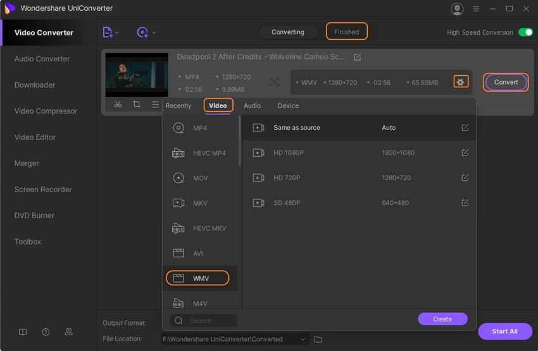Click the Load DVD disc icon

click(142, 32)
